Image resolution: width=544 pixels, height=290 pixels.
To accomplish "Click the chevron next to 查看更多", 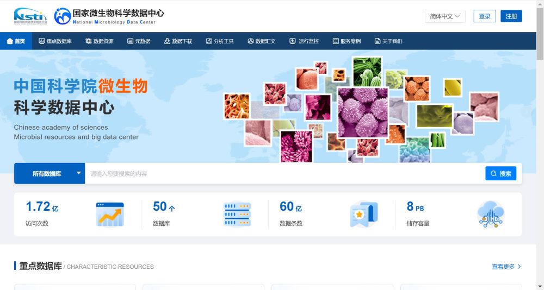I will [x=520, y=267].
